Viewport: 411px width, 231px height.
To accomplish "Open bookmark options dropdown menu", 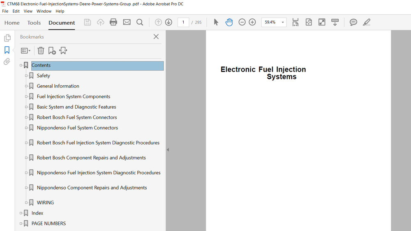I will (25, 50).
